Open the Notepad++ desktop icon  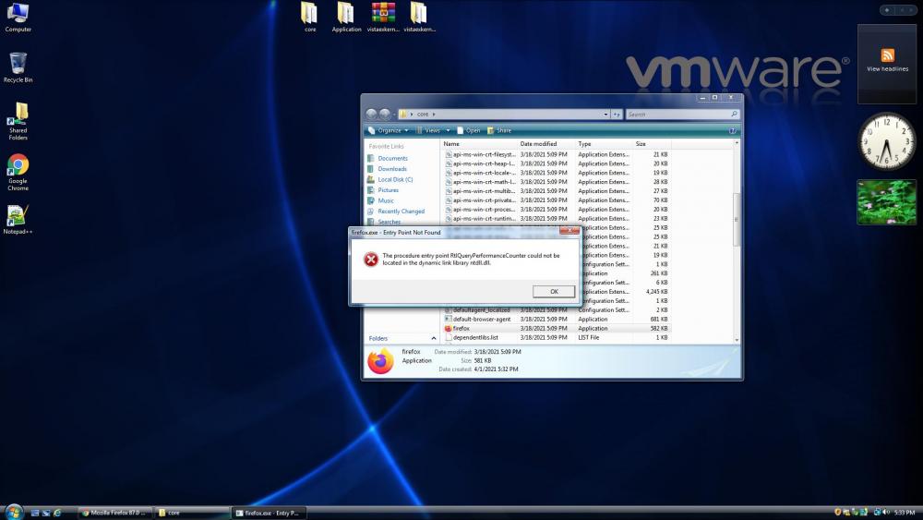point(18,216)
